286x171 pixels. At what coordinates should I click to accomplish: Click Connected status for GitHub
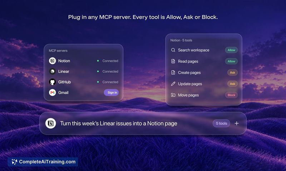tap(110, 82)
